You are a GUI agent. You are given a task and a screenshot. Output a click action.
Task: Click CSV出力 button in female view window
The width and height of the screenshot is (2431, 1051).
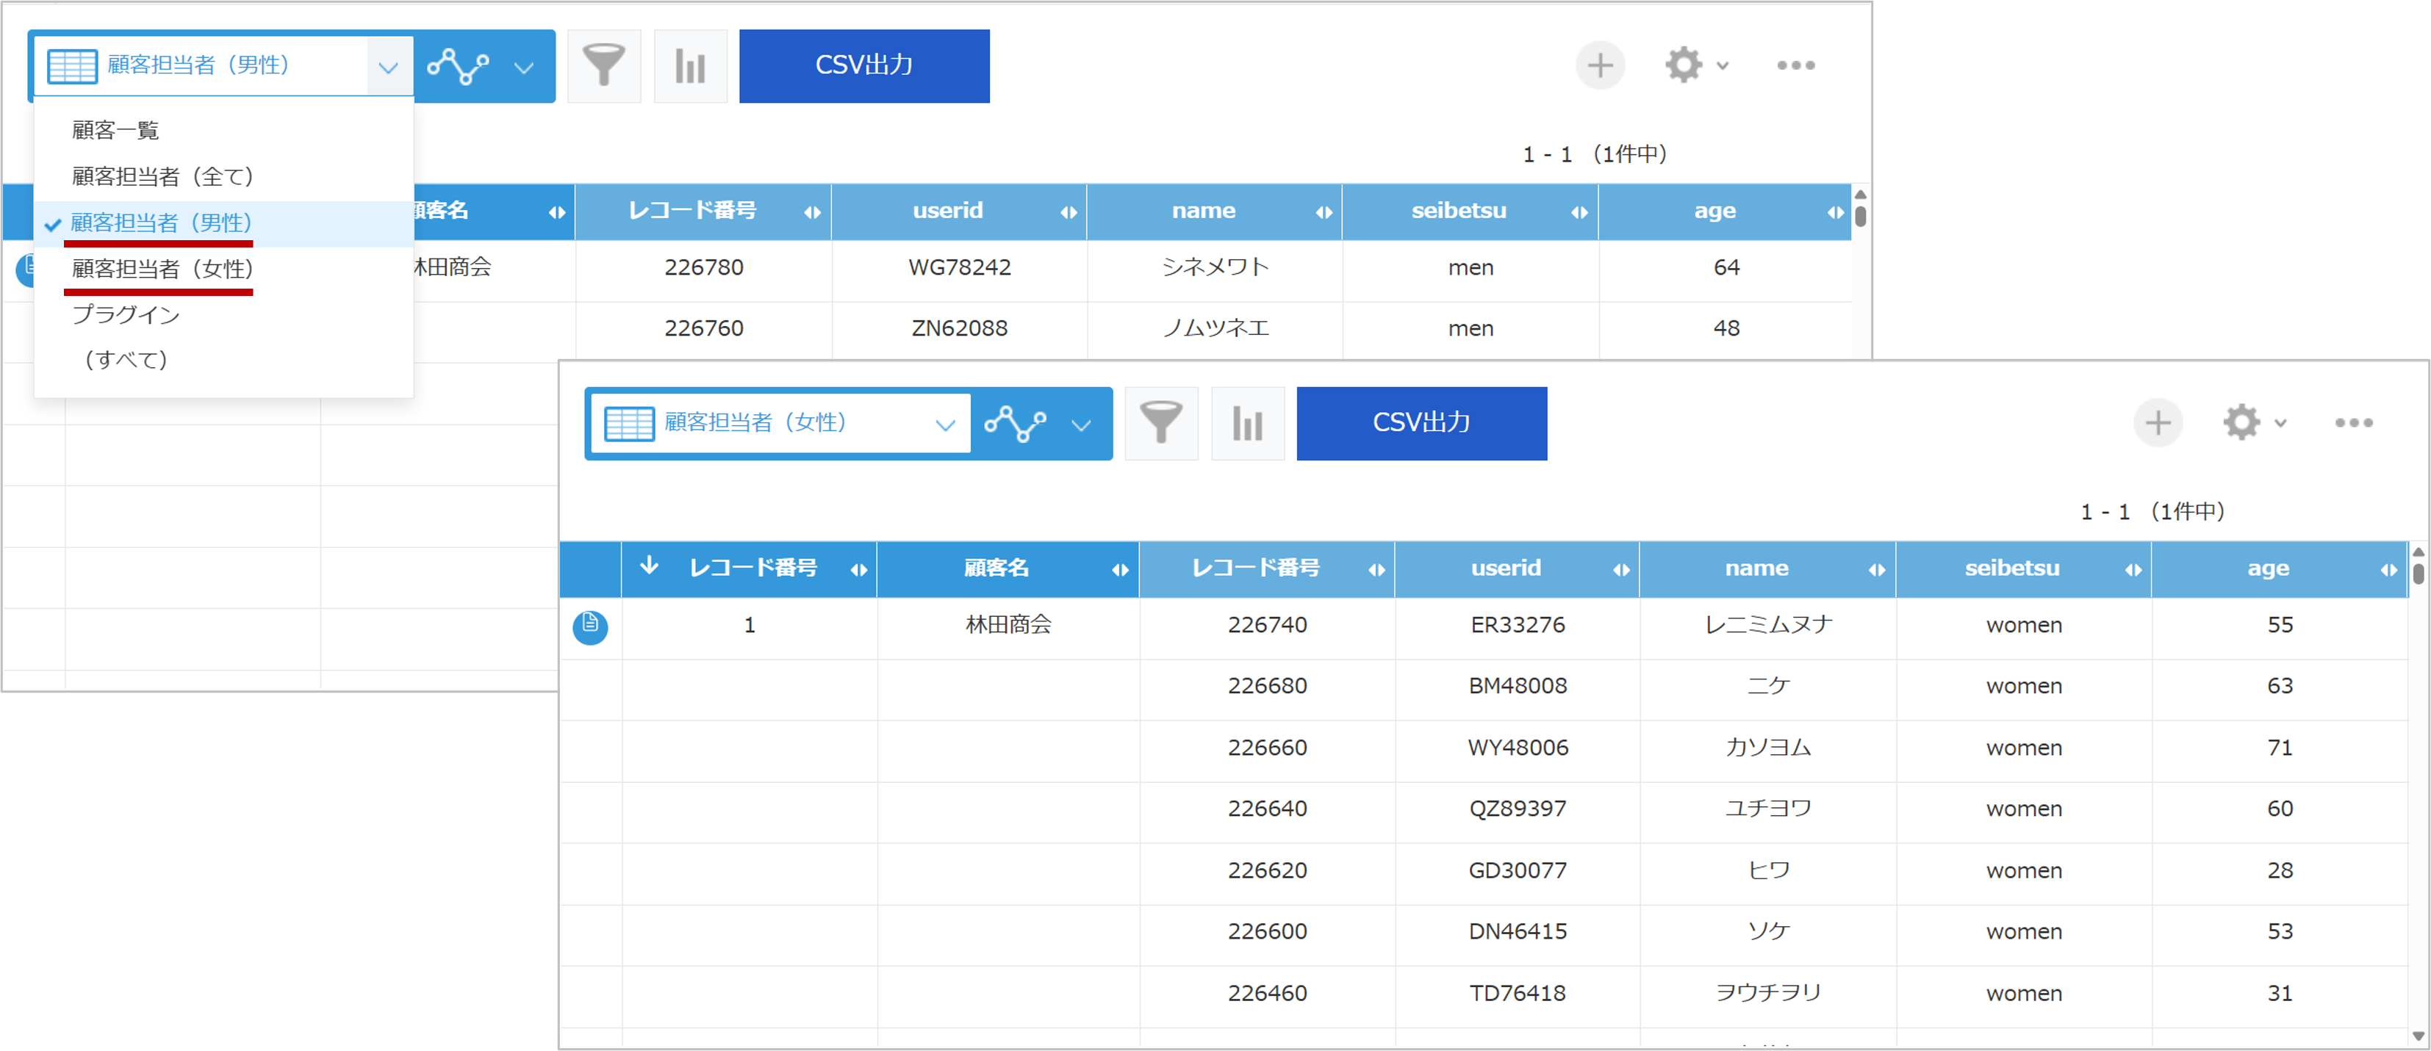[1421, 424]
